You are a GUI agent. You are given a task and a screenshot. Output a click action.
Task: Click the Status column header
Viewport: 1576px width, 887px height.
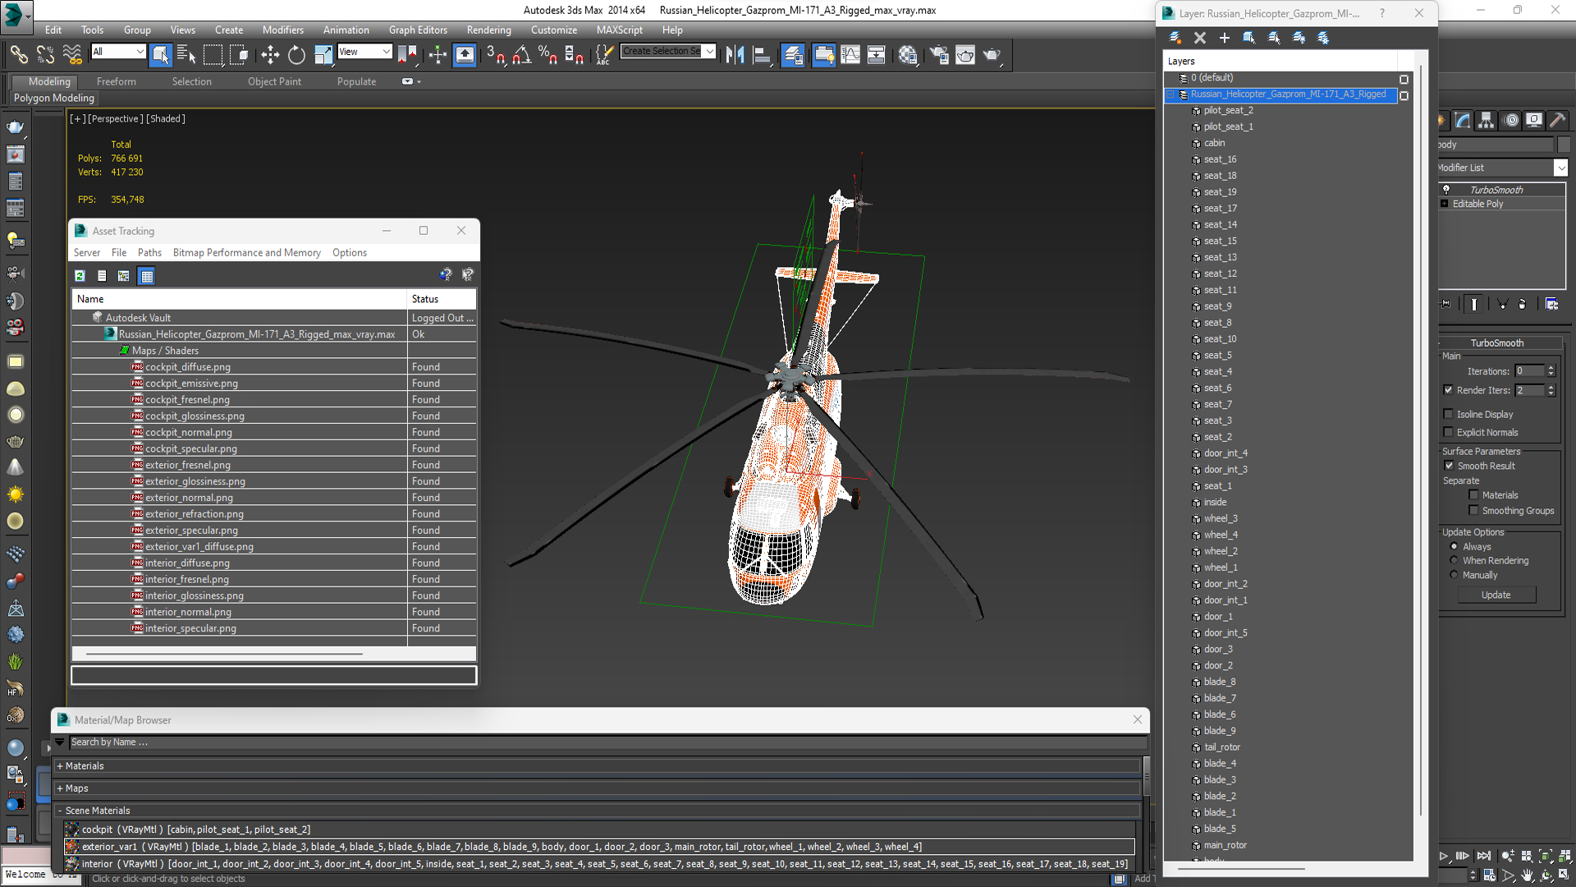(x=442, y=299)
